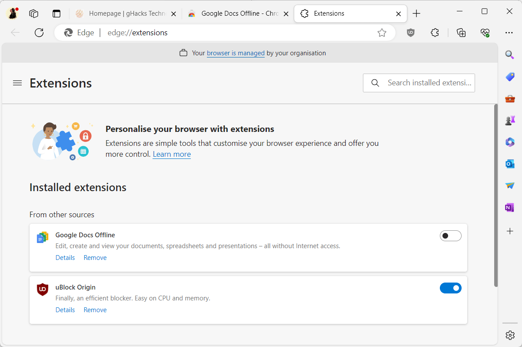Open Browser essentials heart icon
The height and width of the screenshot is (347, 522).
(x=485, y=33)
